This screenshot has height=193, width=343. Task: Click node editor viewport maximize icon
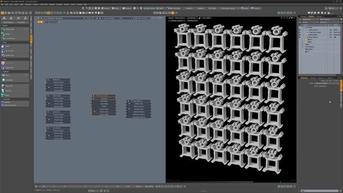tap(158, 18)
